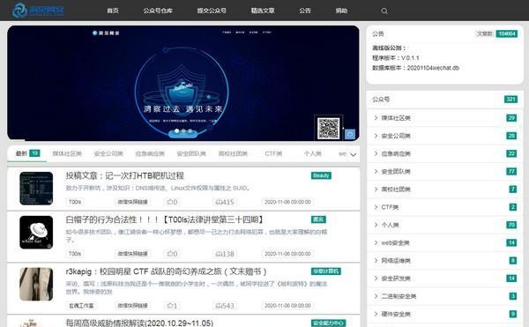Image resolution: width=529 pixels, height=327 pixels.
Task: Open 首页 in the top navigation
Action: click(113, 11)
